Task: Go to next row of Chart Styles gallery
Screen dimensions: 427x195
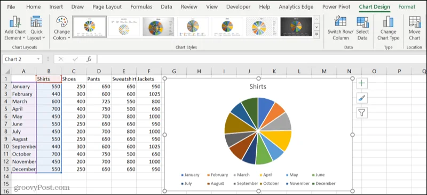Action: tap(317, 27)
